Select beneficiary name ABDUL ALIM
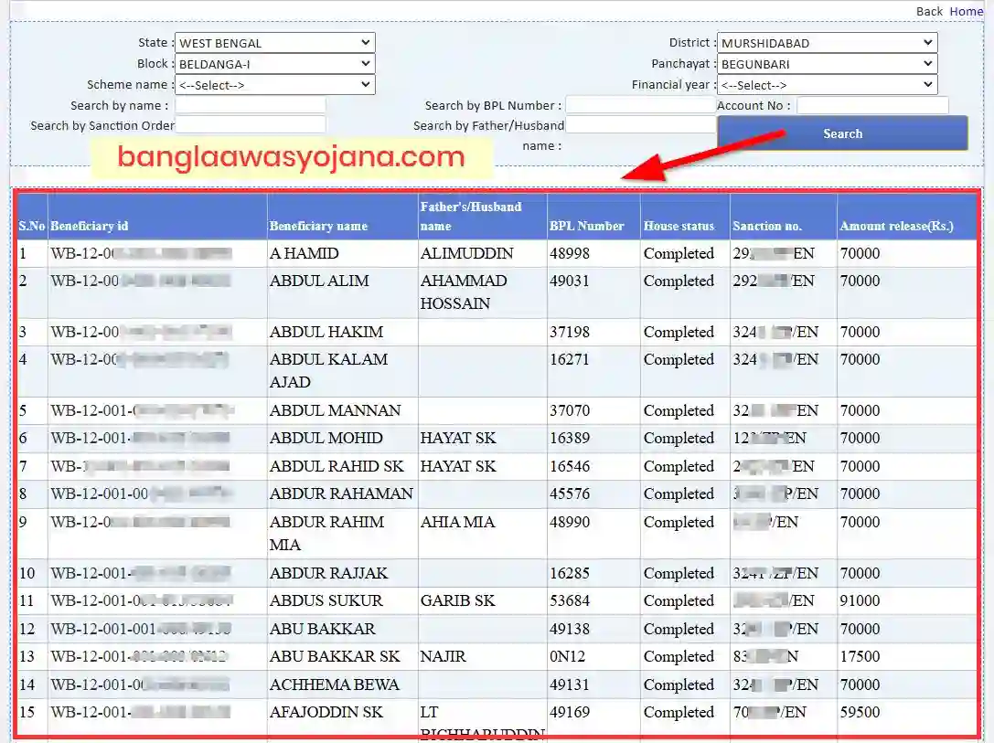 tap(319, 281)
